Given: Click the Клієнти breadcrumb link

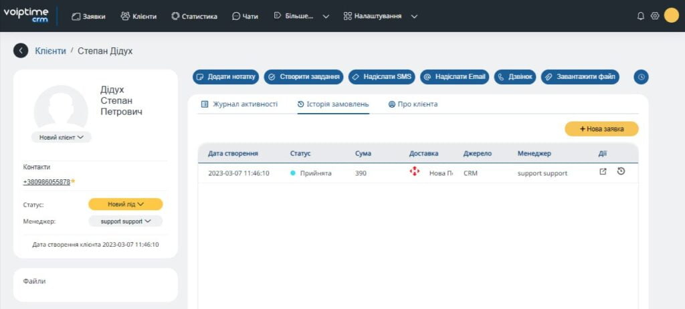Looking at the screenshot, I should [x=51, y=51].
